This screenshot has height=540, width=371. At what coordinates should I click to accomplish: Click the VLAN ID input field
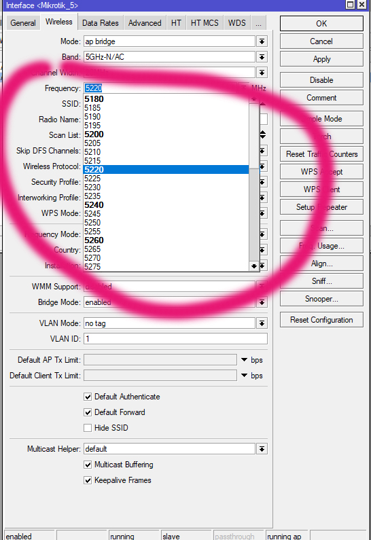[x=175, y=338]
